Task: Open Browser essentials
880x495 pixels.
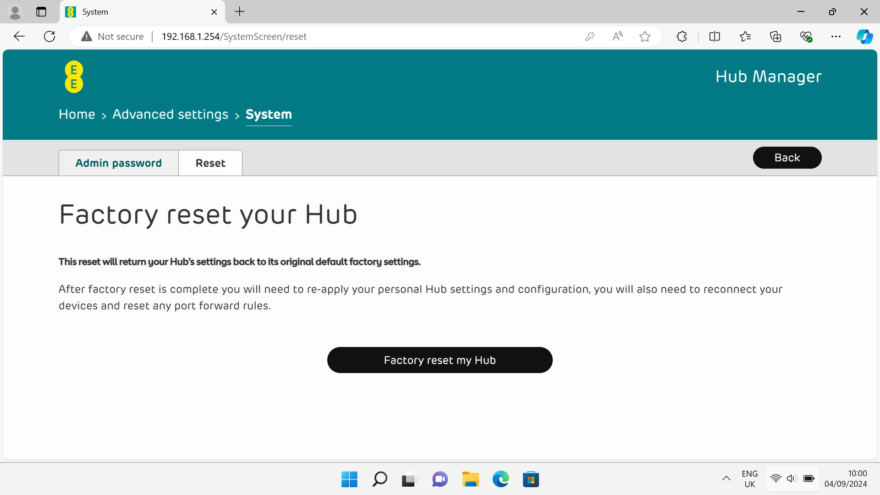Action: pos(806,36)
